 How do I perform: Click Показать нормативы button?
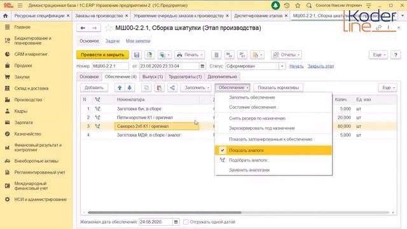(279, 88)
